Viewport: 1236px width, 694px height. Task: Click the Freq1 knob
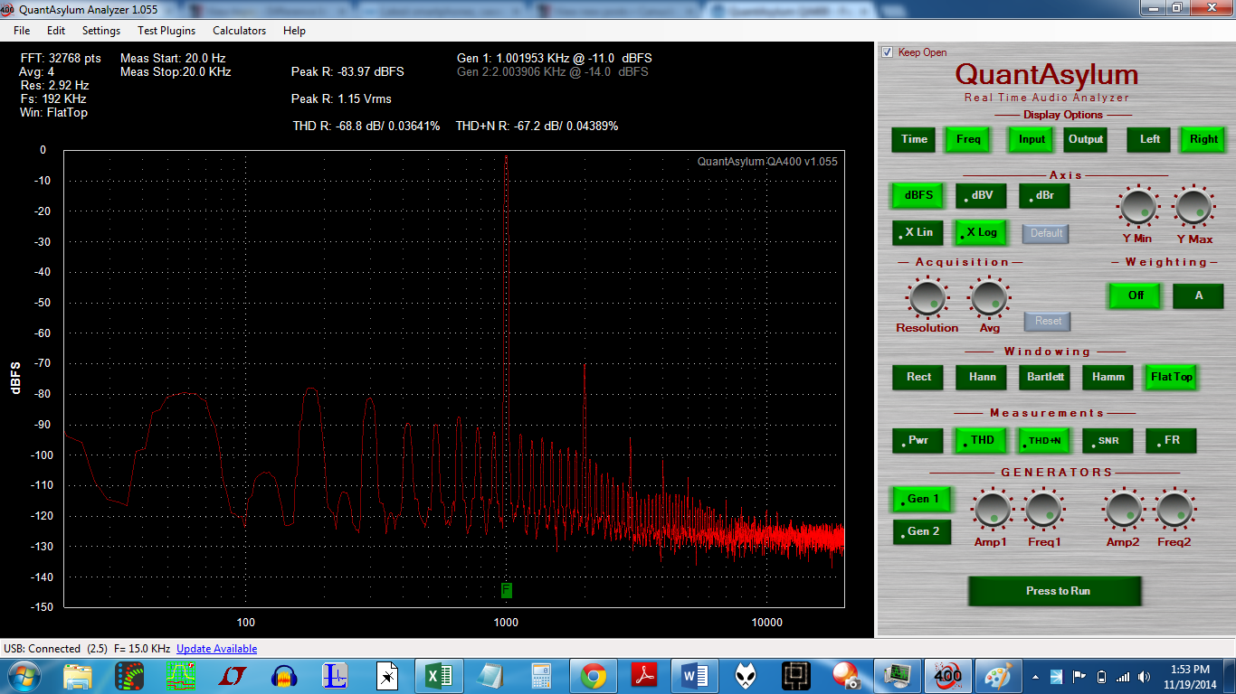pos(1042,511)
